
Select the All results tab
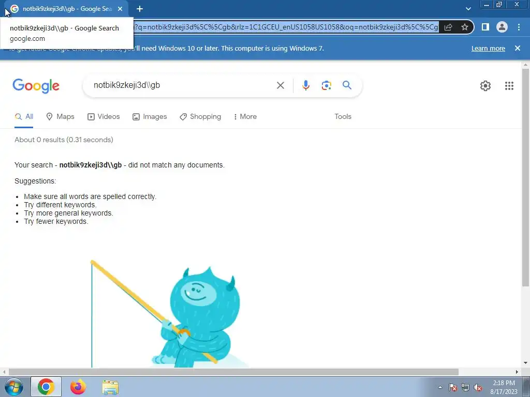click(x=24, y=116)
